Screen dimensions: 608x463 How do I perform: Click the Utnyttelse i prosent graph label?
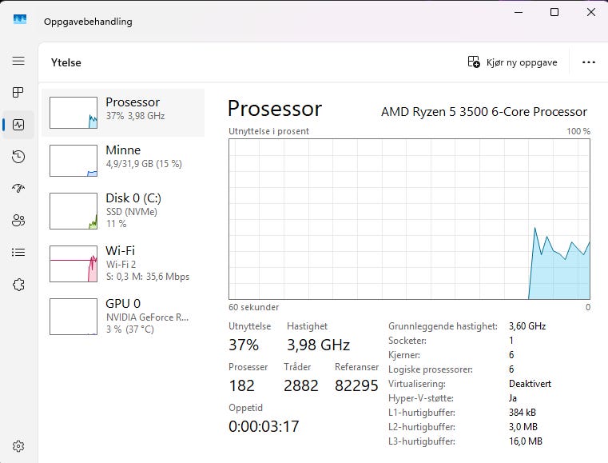pos(268,131)
